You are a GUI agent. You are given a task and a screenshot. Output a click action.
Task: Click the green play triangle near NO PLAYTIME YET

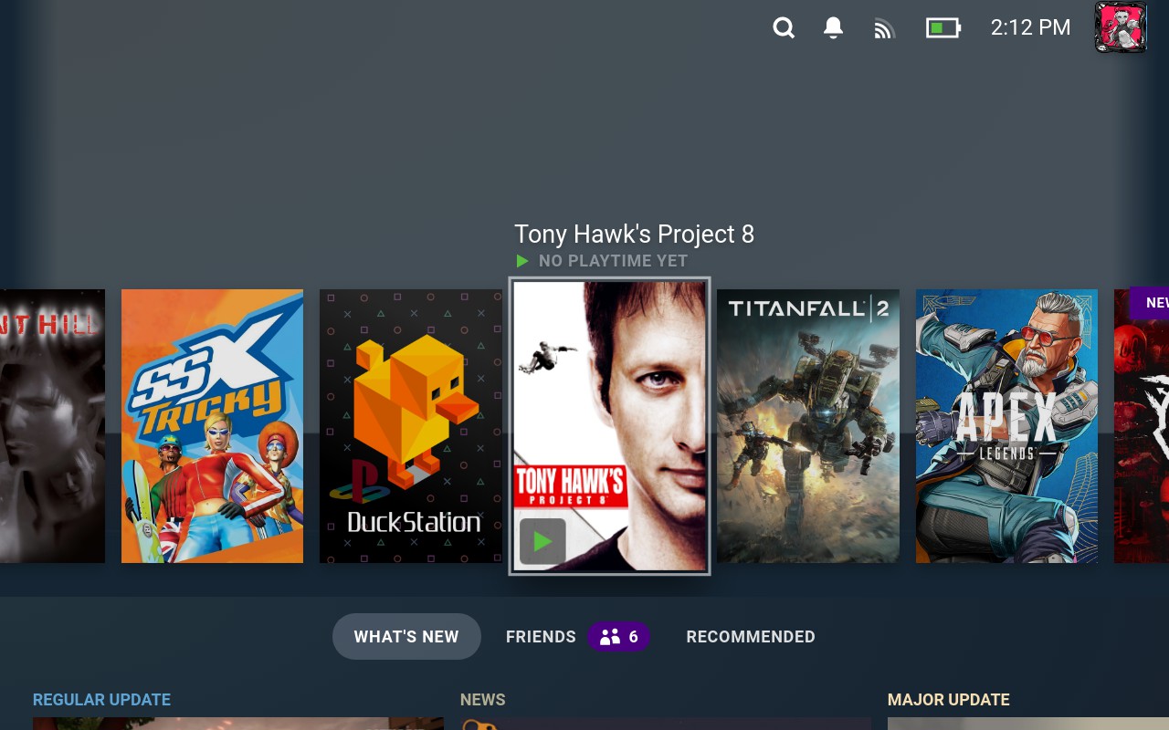click(x=522, y=261)
